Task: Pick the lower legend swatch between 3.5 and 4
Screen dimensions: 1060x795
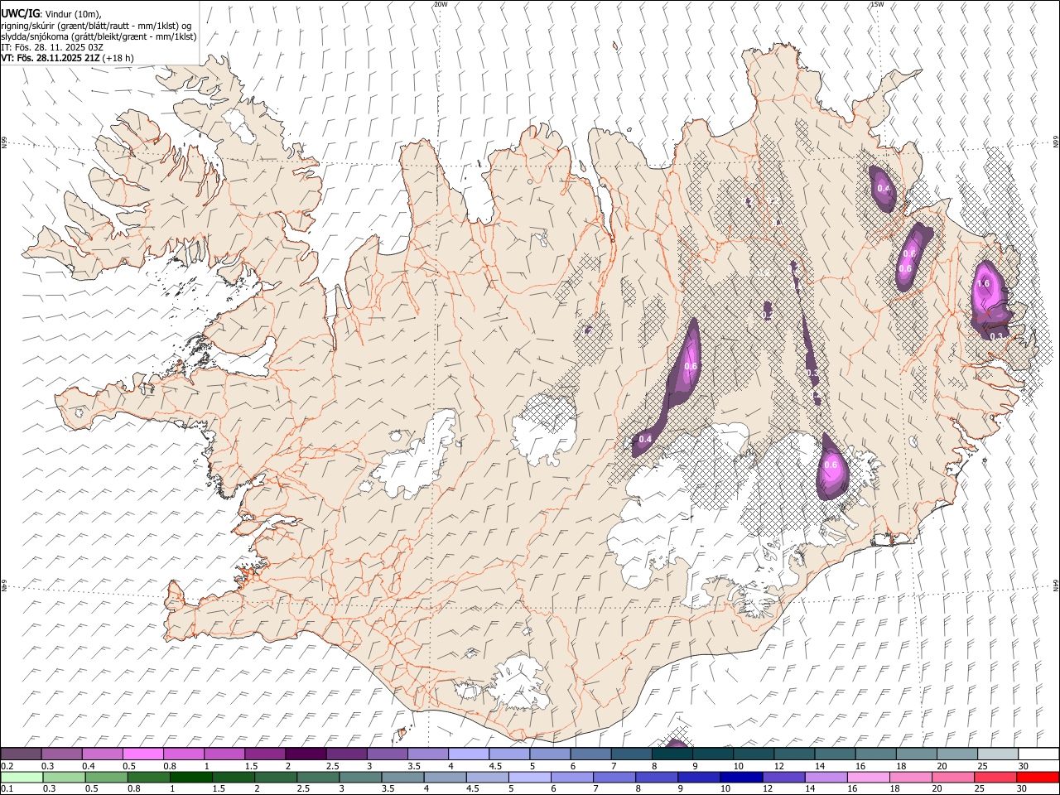Action: pos(403,777)
